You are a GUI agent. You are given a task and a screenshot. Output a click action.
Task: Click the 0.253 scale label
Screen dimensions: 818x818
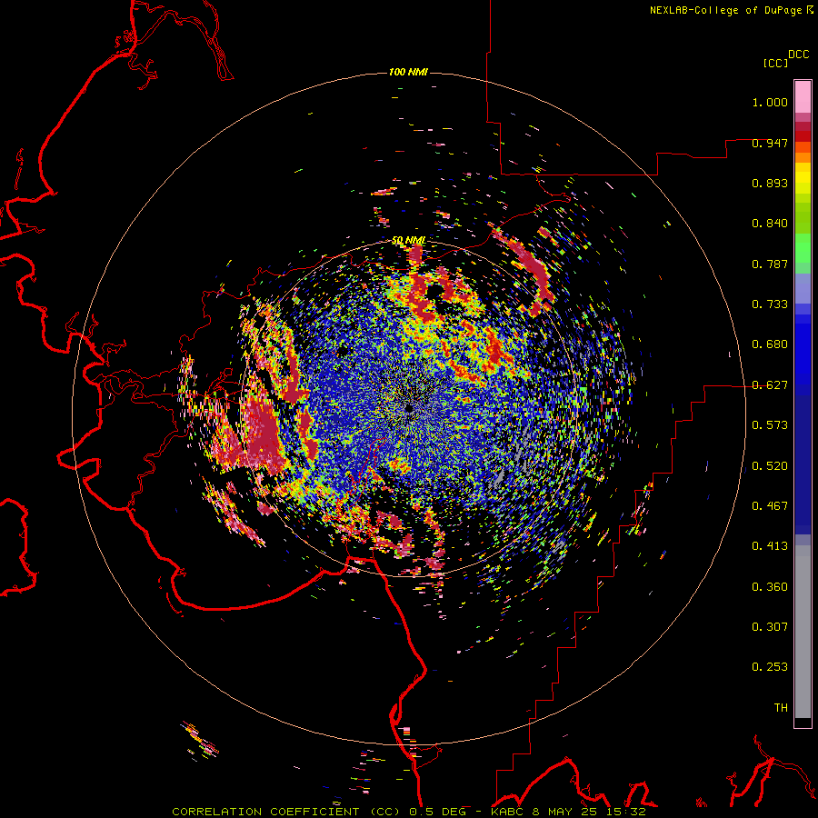[770, 667]
